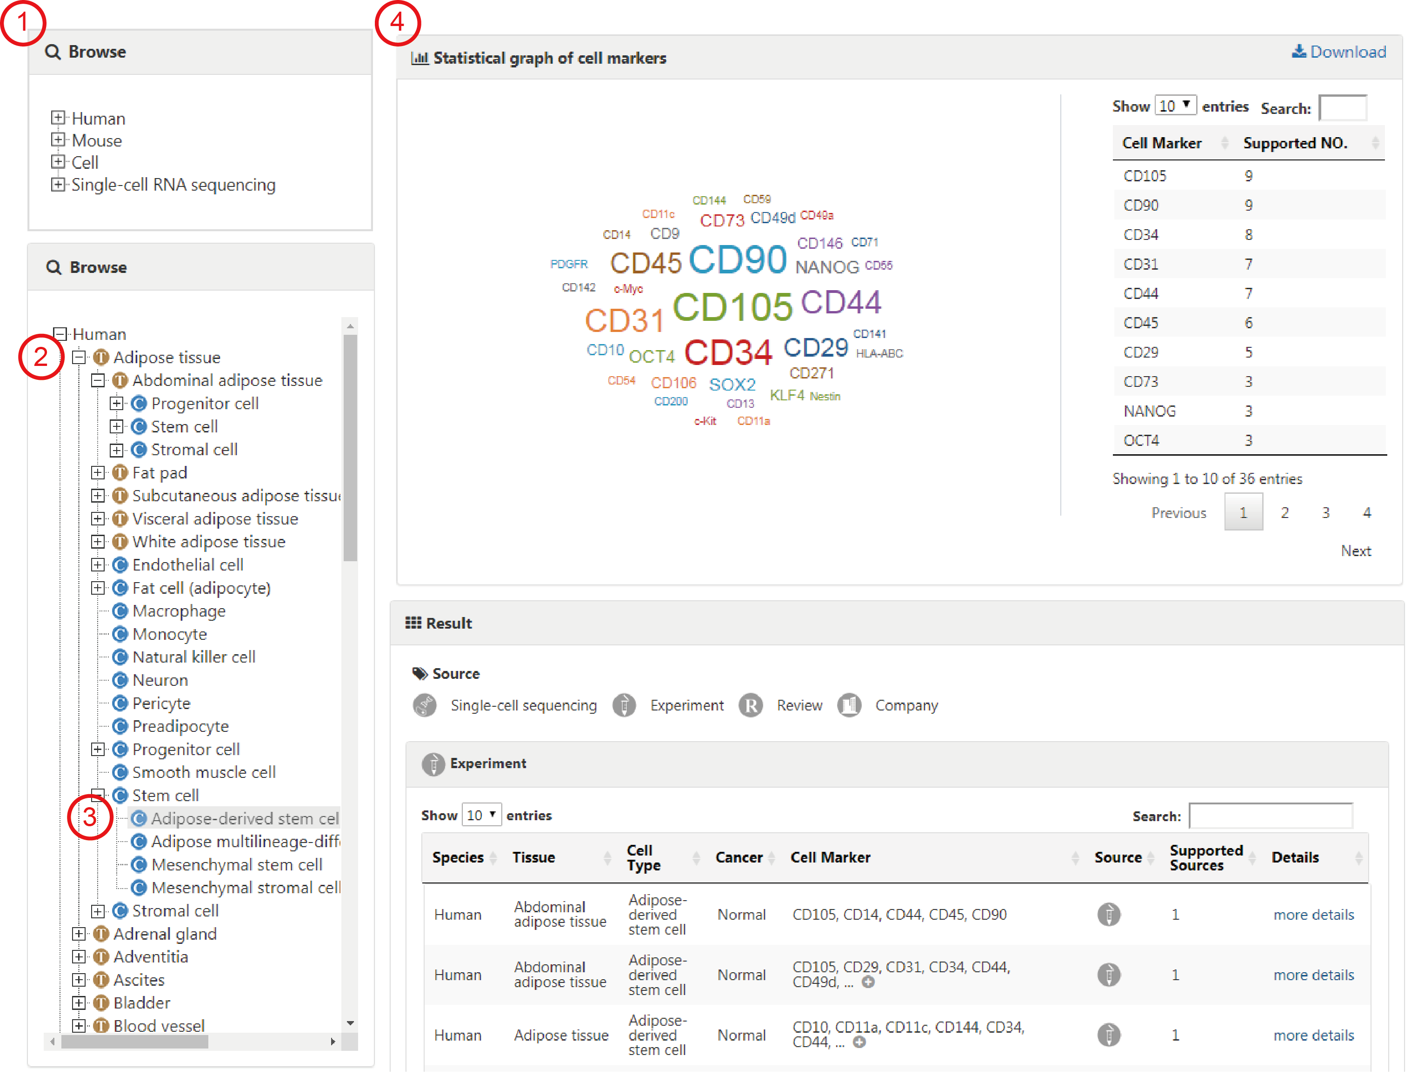Expand the Mouse node in the top Browse panel
This screenshot has height=1075, width=1411.
point(58,140)
